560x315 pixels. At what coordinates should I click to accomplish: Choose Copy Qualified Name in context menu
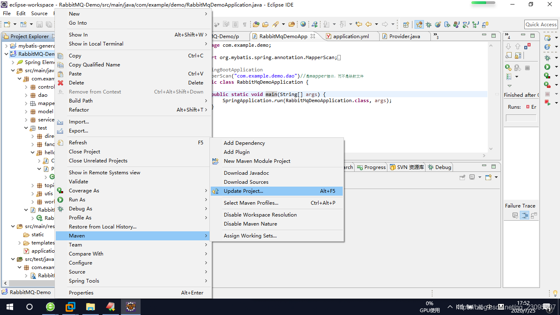click(133, 65)
